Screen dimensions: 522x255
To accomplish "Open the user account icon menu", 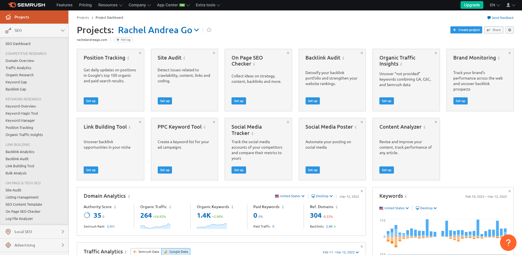I will point(510,5).
